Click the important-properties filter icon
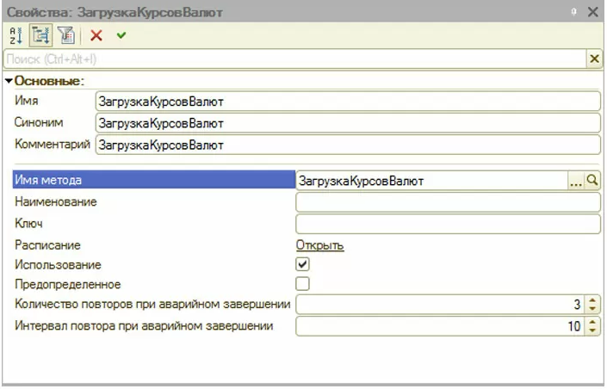 click(65, 35)
